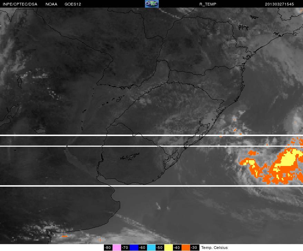Click the R_TEMP product label
The height and width of the screenshot is (251, 303).
coord(208,4)
